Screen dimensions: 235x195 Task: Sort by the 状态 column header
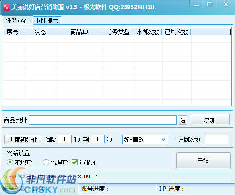coord(40,32)
